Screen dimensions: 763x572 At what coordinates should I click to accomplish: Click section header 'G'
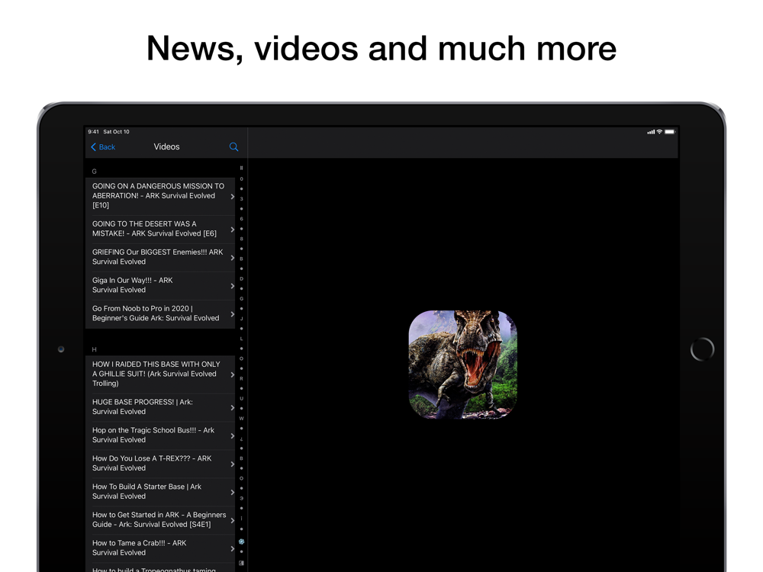pyautogui.click(x=95, y=171)
